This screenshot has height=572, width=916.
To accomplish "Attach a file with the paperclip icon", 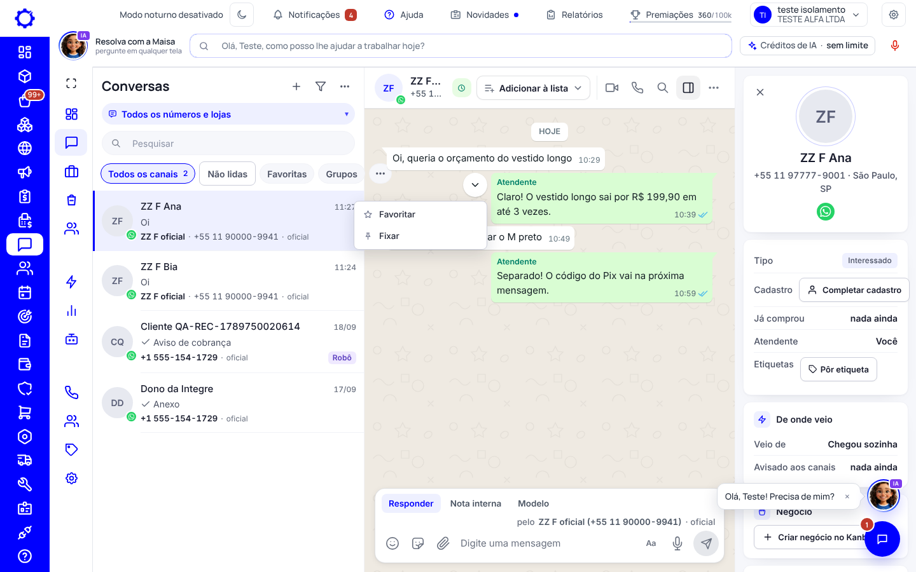I will (443, 543).
